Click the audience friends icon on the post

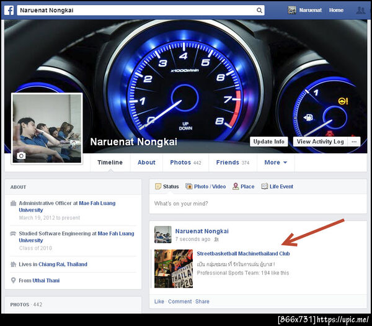[x=216, y=239]
